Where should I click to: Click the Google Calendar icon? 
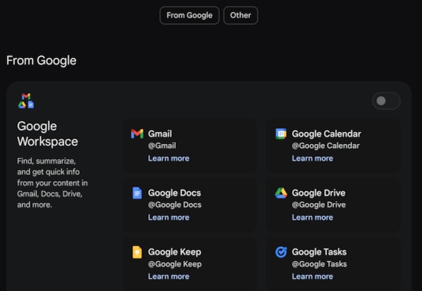point(281,133)
